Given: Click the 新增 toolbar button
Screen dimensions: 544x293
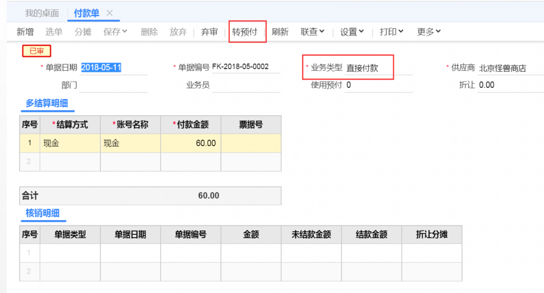Looking at the screenshot, I should [x=25, y=32].
